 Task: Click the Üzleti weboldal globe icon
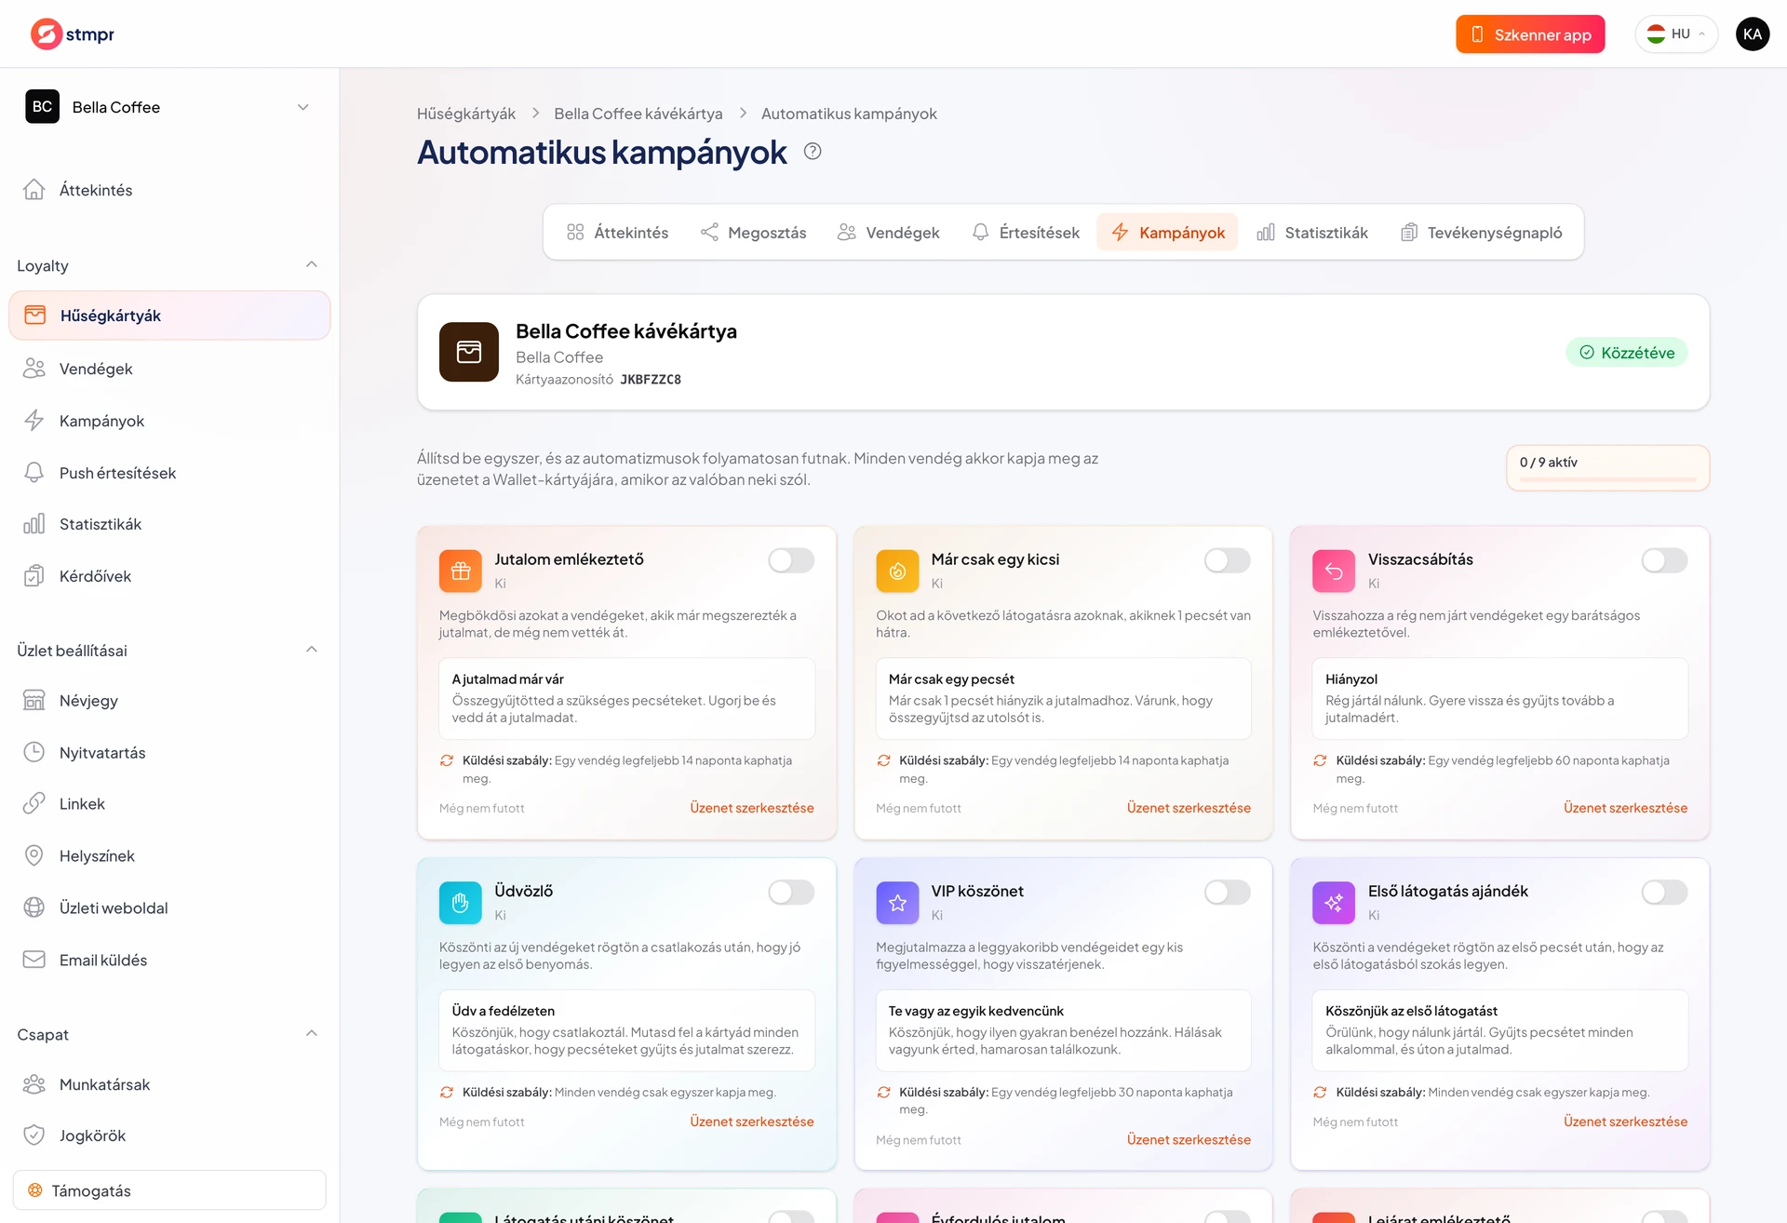tap(34, 907)
